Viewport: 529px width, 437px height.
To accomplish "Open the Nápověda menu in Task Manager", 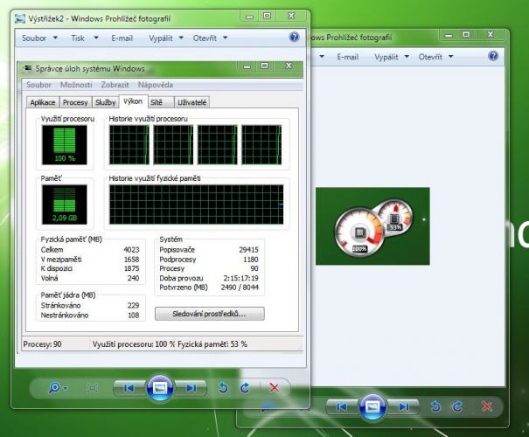I will (156, 85).
